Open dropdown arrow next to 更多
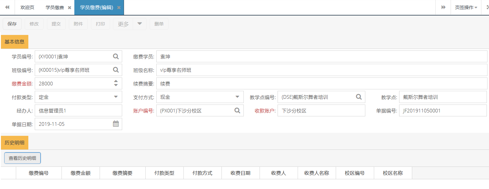The width and height of the screenshot is (489, 189). point(140,24)
